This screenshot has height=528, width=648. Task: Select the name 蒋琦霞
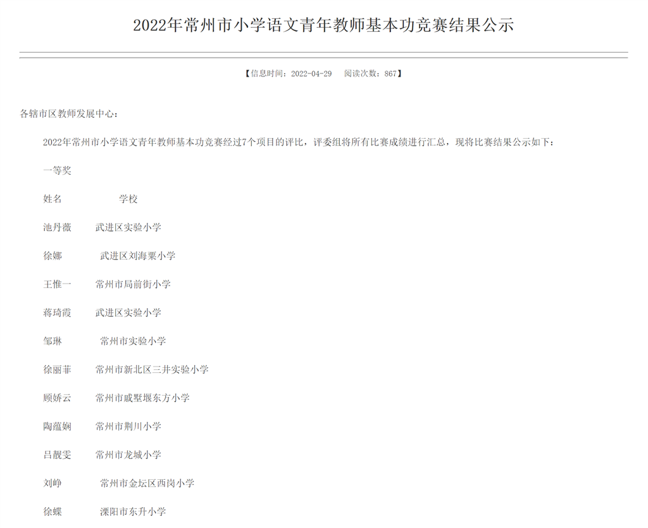click(x=57, y=313)
